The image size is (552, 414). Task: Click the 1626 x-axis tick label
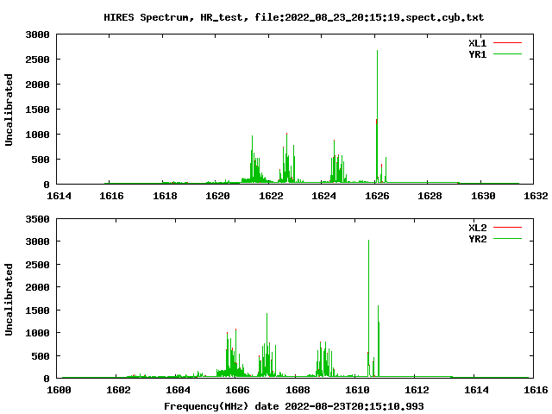tap(377, 196)
